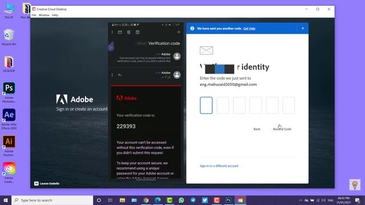This screenshot has width=365, height=205.
Task: Tap the reply arrow on the second Adobe message
Action: pos(120,75)
